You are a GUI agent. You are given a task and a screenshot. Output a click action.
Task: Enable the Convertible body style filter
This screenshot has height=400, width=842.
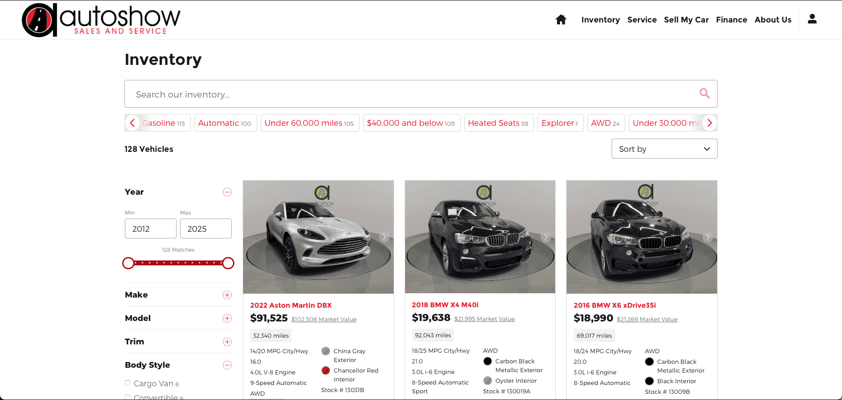pos(128,396)
